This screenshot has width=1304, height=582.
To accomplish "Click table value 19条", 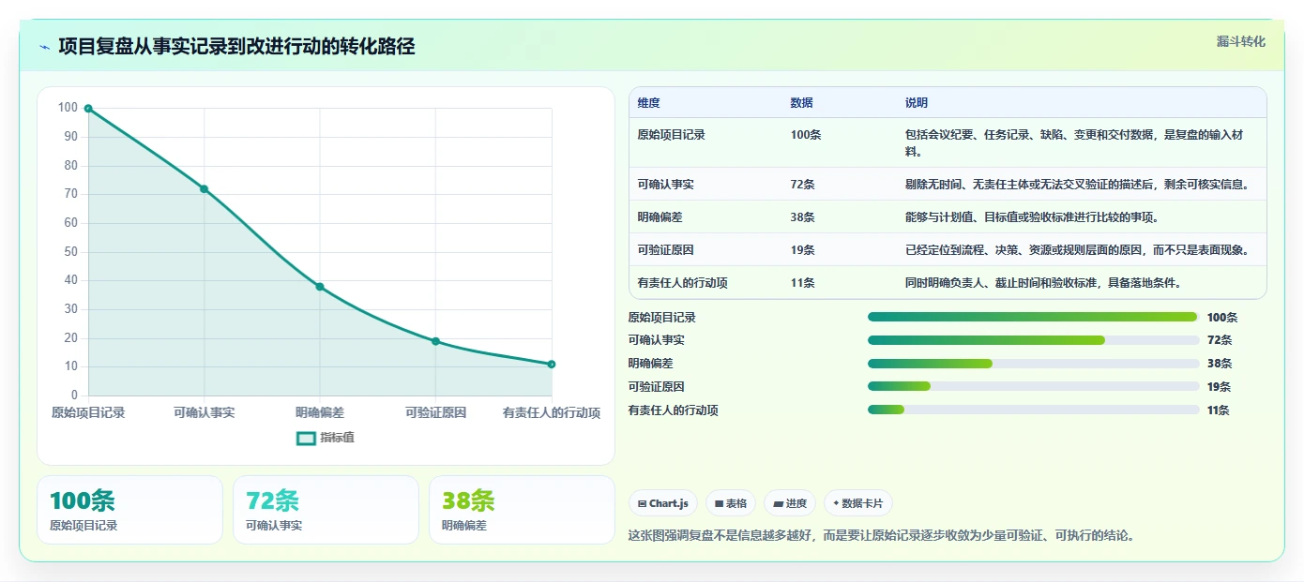I will tap(802, 250).
